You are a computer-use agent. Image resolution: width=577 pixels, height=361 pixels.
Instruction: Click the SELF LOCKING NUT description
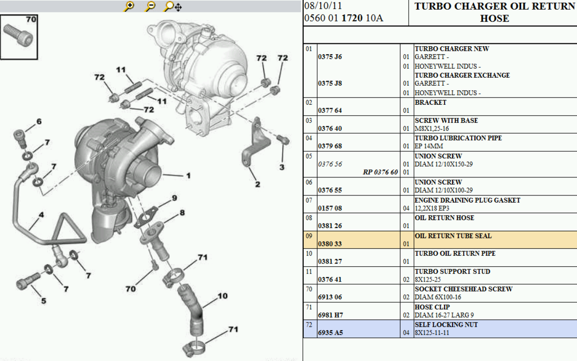click(446, 324)
